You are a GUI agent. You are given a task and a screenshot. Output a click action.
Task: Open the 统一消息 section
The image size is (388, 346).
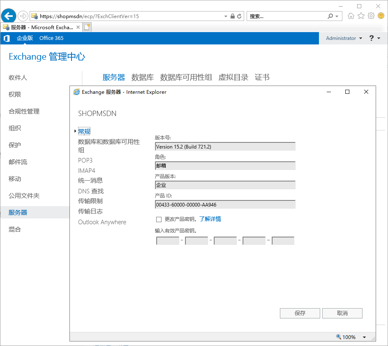click(90, 181)
